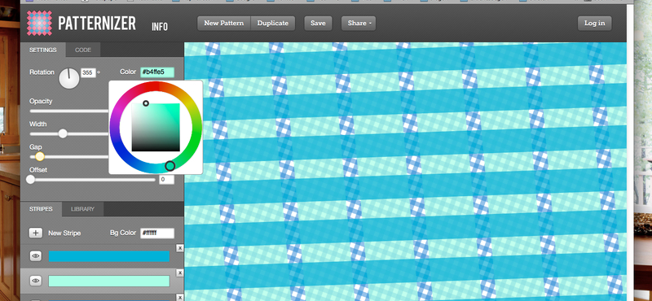Click the Gap slider handle
The height and width of the screenshot is (301, 652).
click(39, 156)
